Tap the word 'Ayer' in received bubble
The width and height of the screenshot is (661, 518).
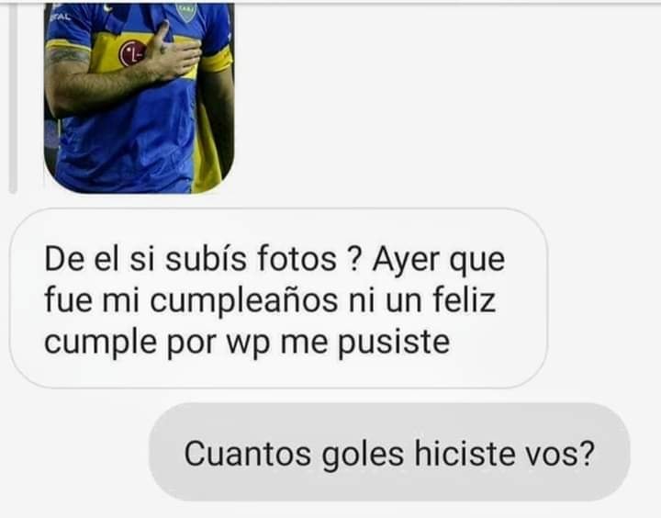(407, 259)
